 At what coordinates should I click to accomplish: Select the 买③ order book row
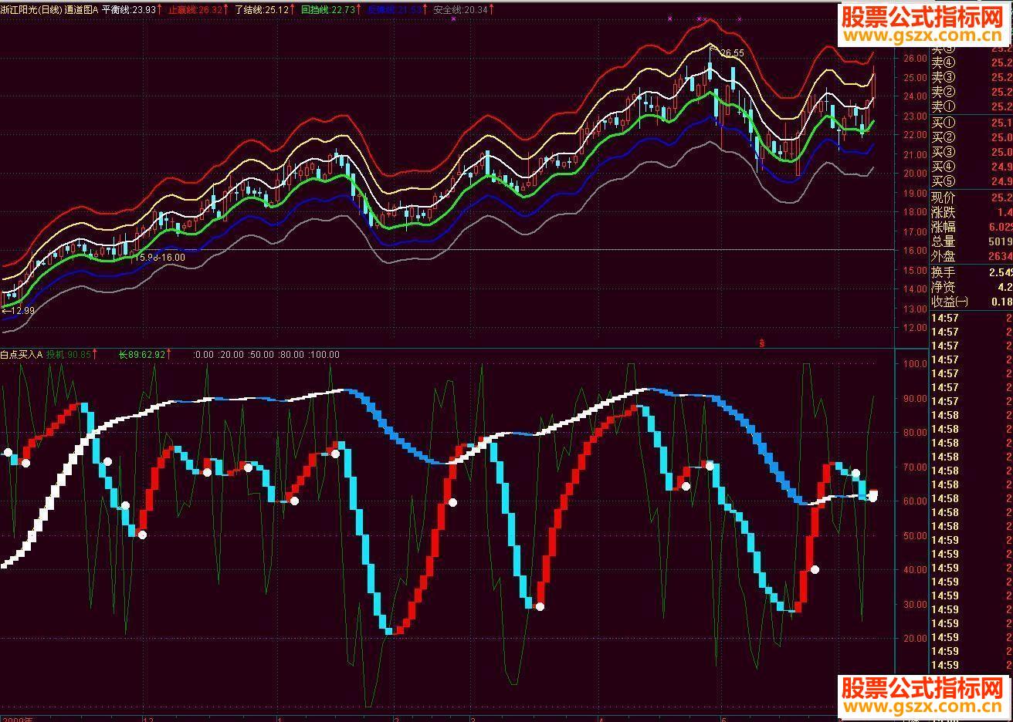pyautogui.click(x=971, y=152)
